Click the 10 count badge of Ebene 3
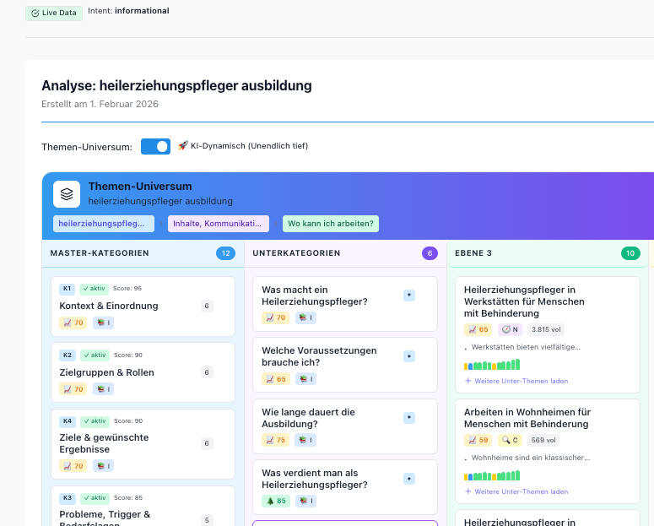Viewport: 654px width, 526px height. pyautogui.click(x=630, y=253)
